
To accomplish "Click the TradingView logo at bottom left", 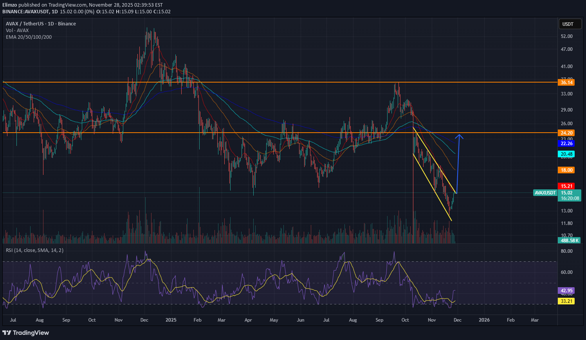I will coord(26,333).
